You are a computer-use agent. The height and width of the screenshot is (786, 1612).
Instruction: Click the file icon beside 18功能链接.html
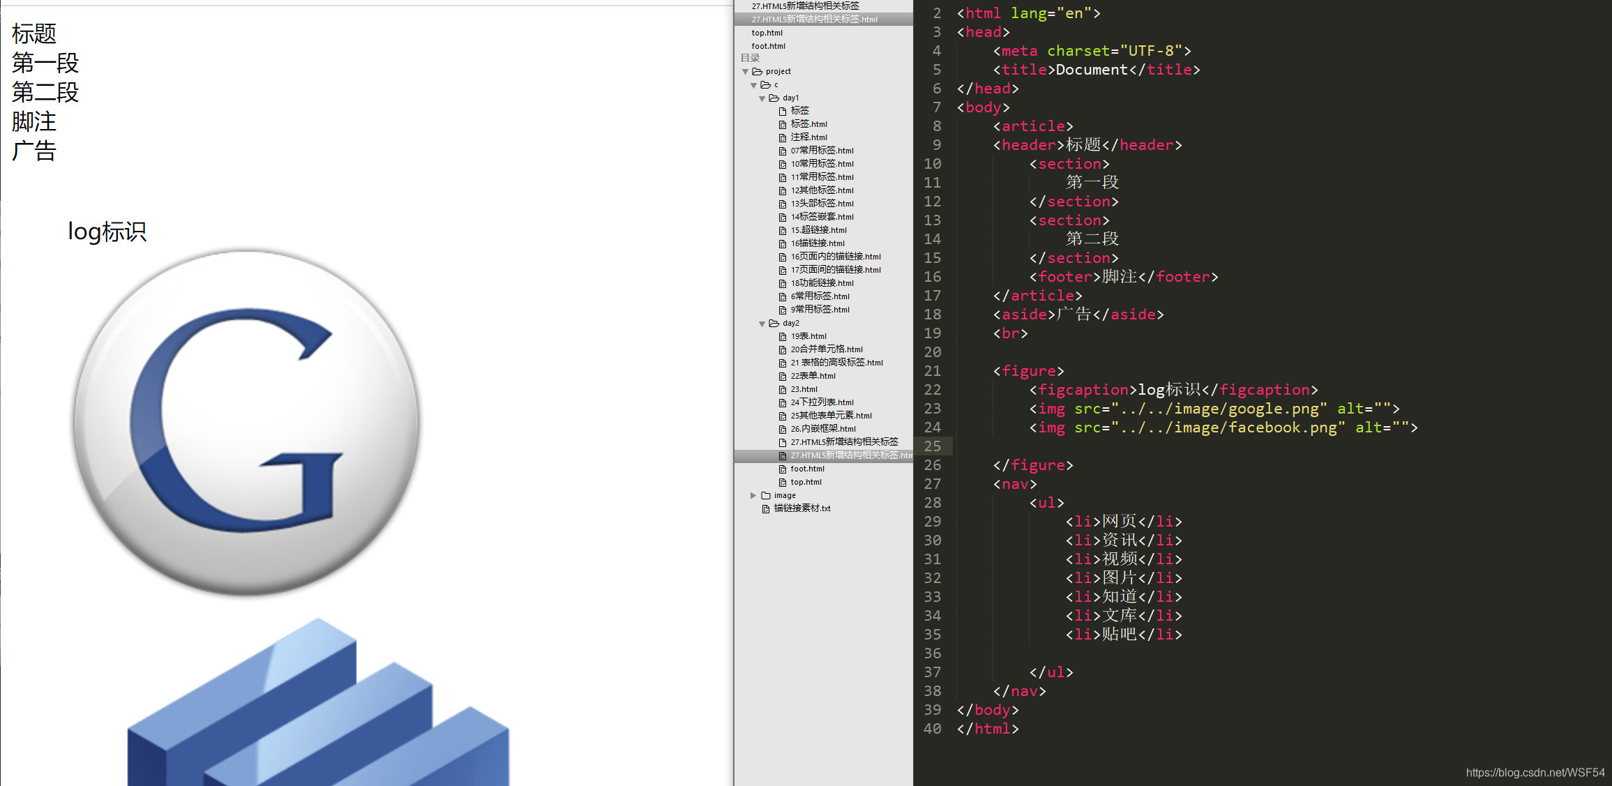point(783,283)
